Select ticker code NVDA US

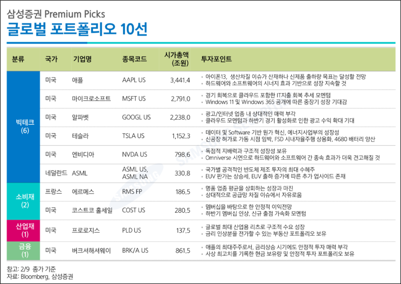(x=135, y=154)
